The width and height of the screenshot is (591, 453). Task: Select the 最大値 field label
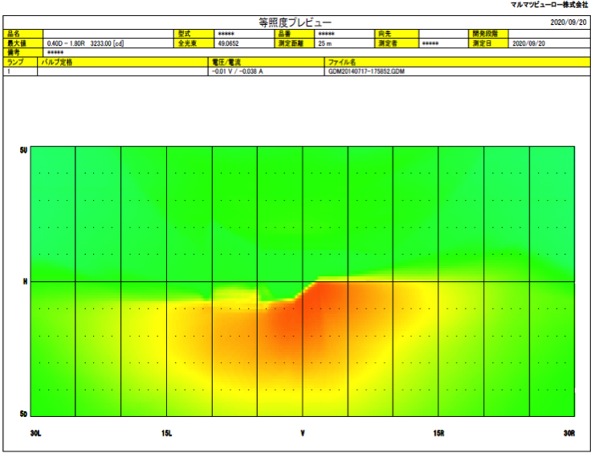[17, 43]
